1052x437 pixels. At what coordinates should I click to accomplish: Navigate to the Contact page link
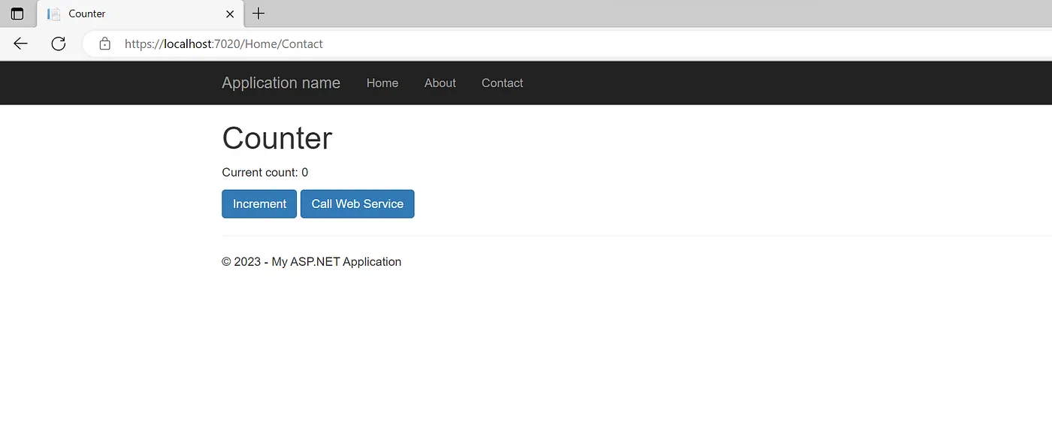(x=502, y=83)
